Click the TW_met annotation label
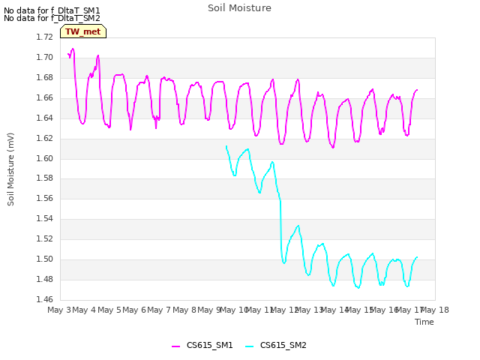 click(83, 31)
